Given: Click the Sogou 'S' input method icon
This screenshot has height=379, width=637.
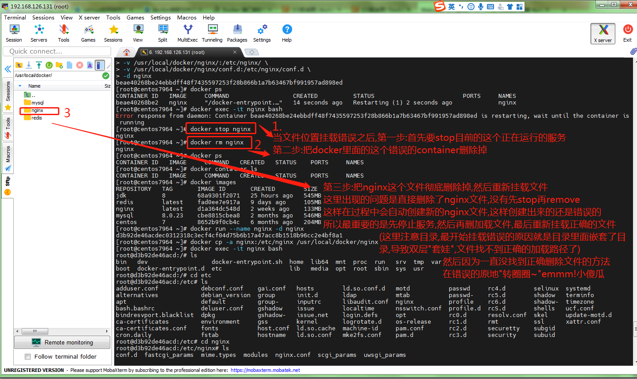Looking at the screenshot, I should tap(440, 6).
